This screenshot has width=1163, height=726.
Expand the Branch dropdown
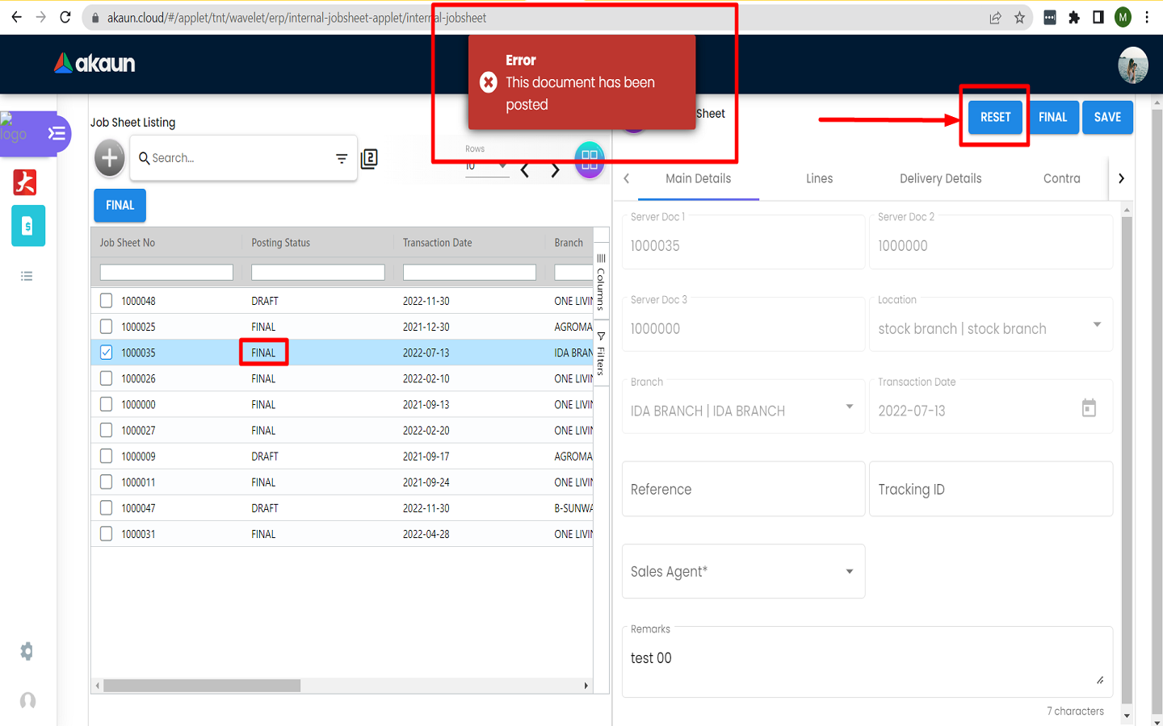pos(849,407)
